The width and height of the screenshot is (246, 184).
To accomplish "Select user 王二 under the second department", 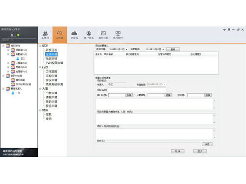I will pyautogui.click(x=21, y=58).
